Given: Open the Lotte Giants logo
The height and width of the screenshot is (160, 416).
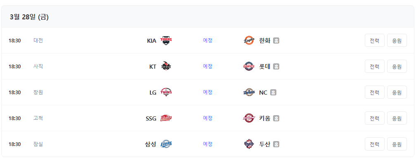Looking at the screenshot, I should coord(249,66).
